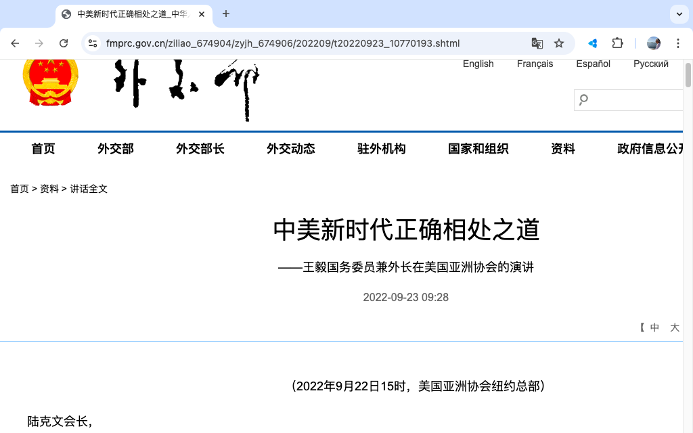Expand the tab search dropdown arrow

679,14
